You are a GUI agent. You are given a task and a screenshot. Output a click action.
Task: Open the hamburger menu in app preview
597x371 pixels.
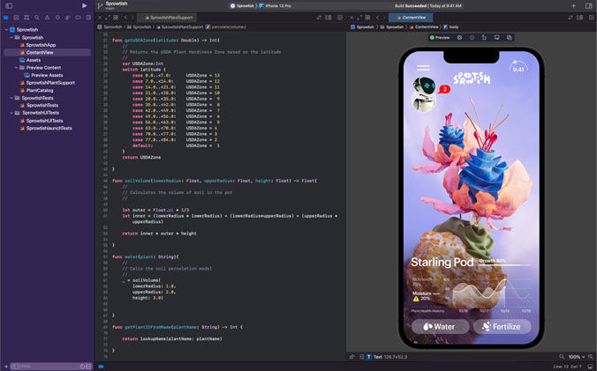click(x=423, y=68)
